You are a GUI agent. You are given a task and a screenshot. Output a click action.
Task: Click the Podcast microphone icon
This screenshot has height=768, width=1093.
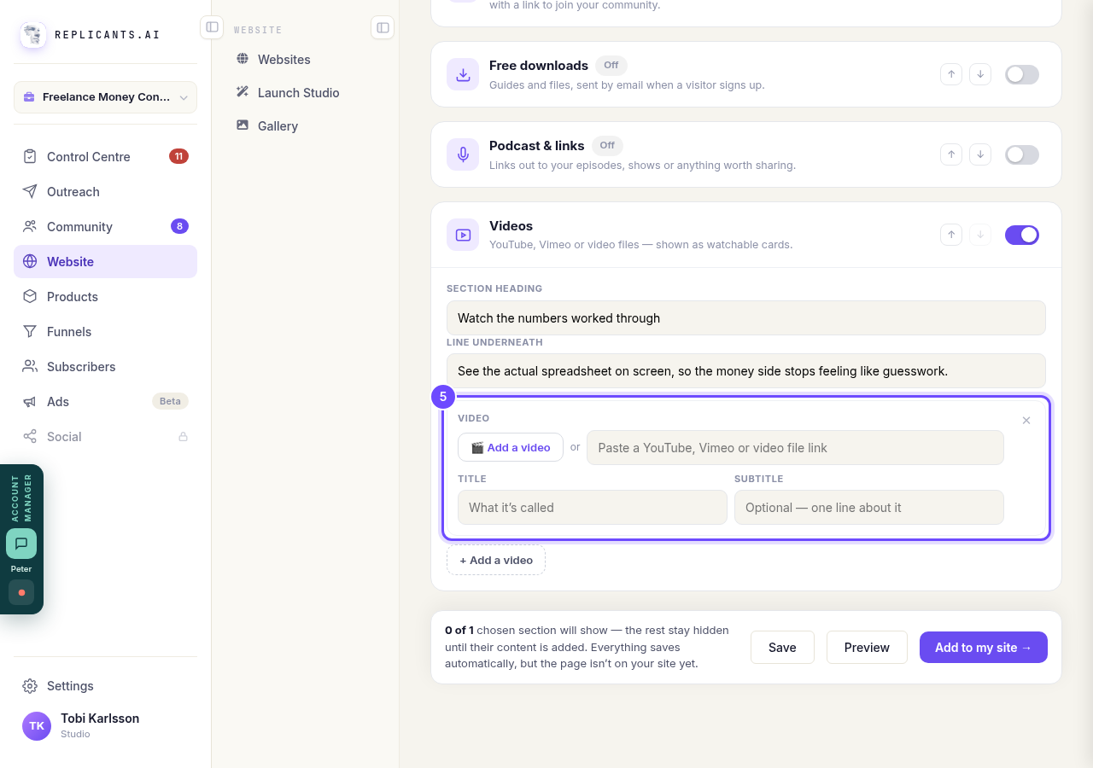[x=463, y=154]
